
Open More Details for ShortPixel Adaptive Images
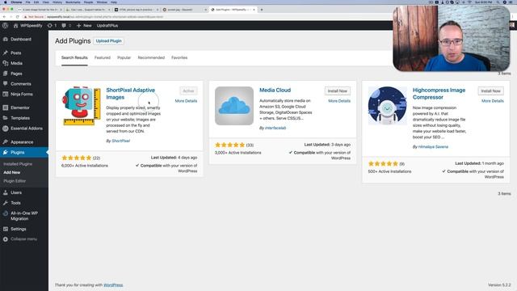pos(186,101)
